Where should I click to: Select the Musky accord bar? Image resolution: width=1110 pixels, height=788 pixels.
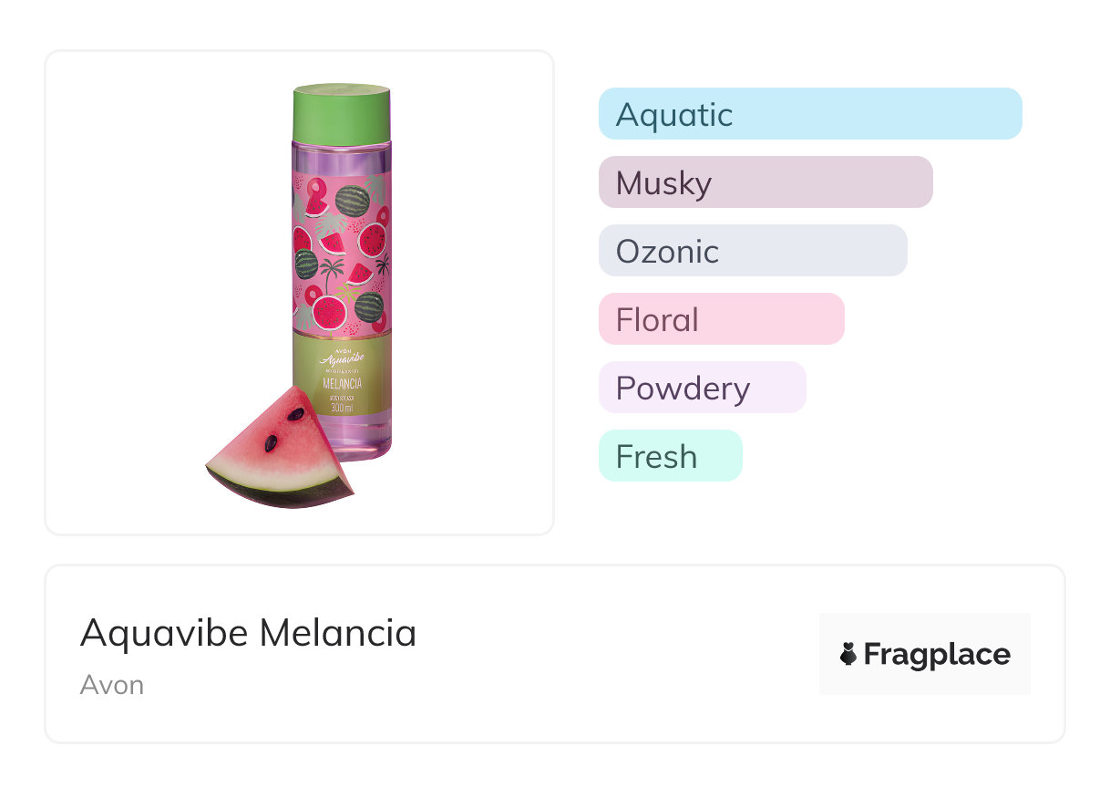[765, 182]
